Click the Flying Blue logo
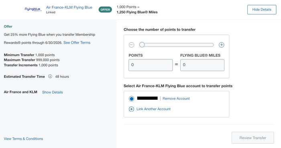The width and height of the screenshot is (281, 148). coord(33,9)
